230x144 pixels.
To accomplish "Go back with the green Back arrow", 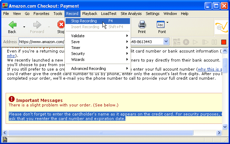I will pos(13,25).
